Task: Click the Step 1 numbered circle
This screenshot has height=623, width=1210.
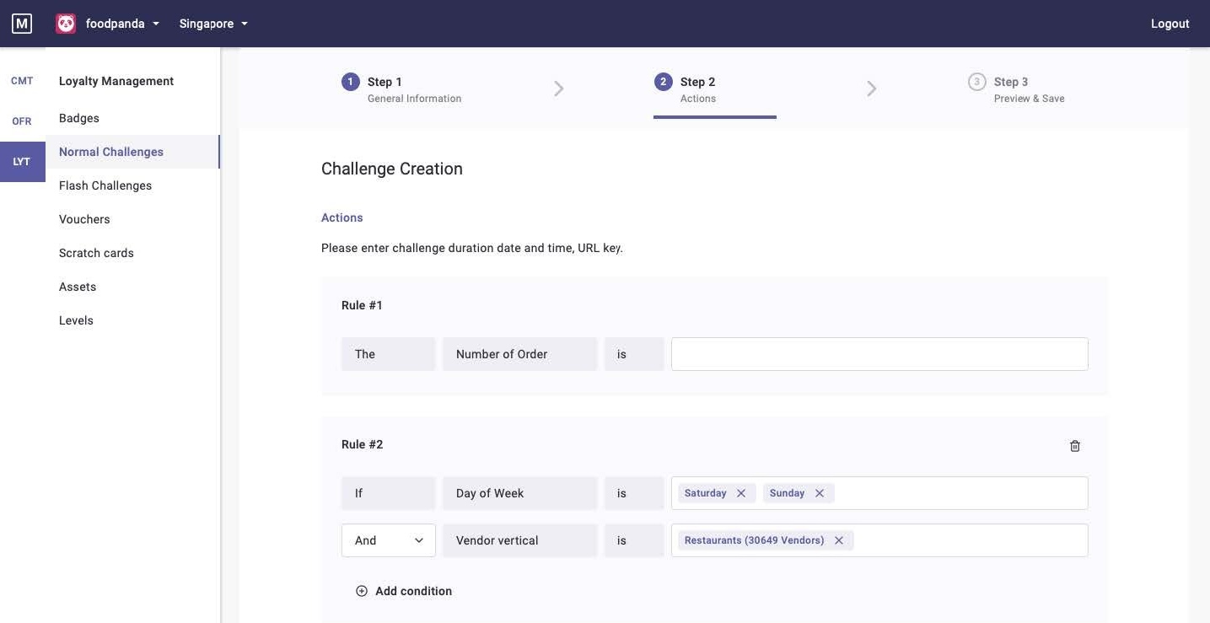Action: click(x=350, y=81)
